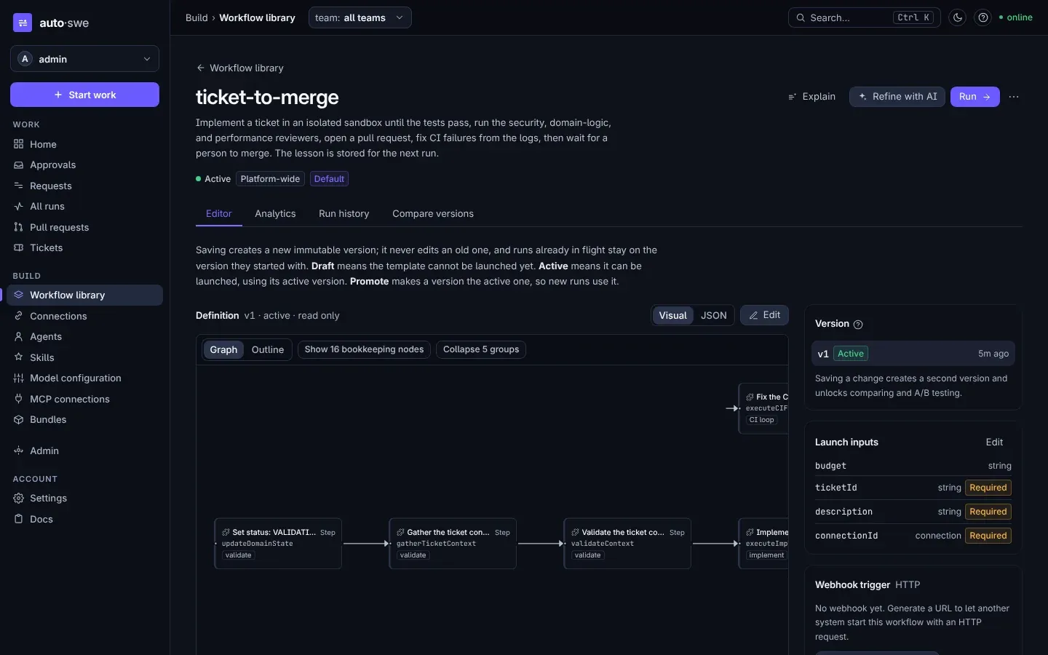The height and width of the screenshot is (655, 1048).
Task: Open Settings gear icon
Action: 19,499
